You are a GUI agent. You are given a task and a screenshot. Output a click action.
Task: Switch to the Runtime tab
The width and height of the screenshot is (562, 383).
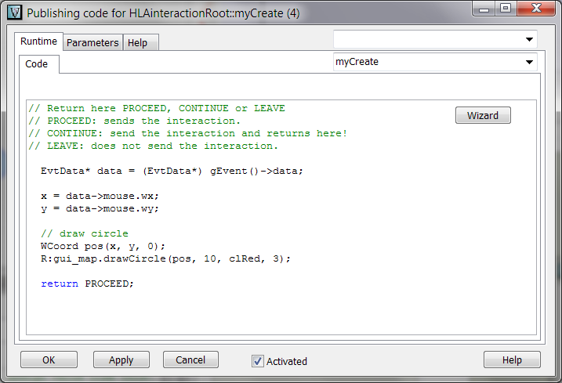point(38,42)
